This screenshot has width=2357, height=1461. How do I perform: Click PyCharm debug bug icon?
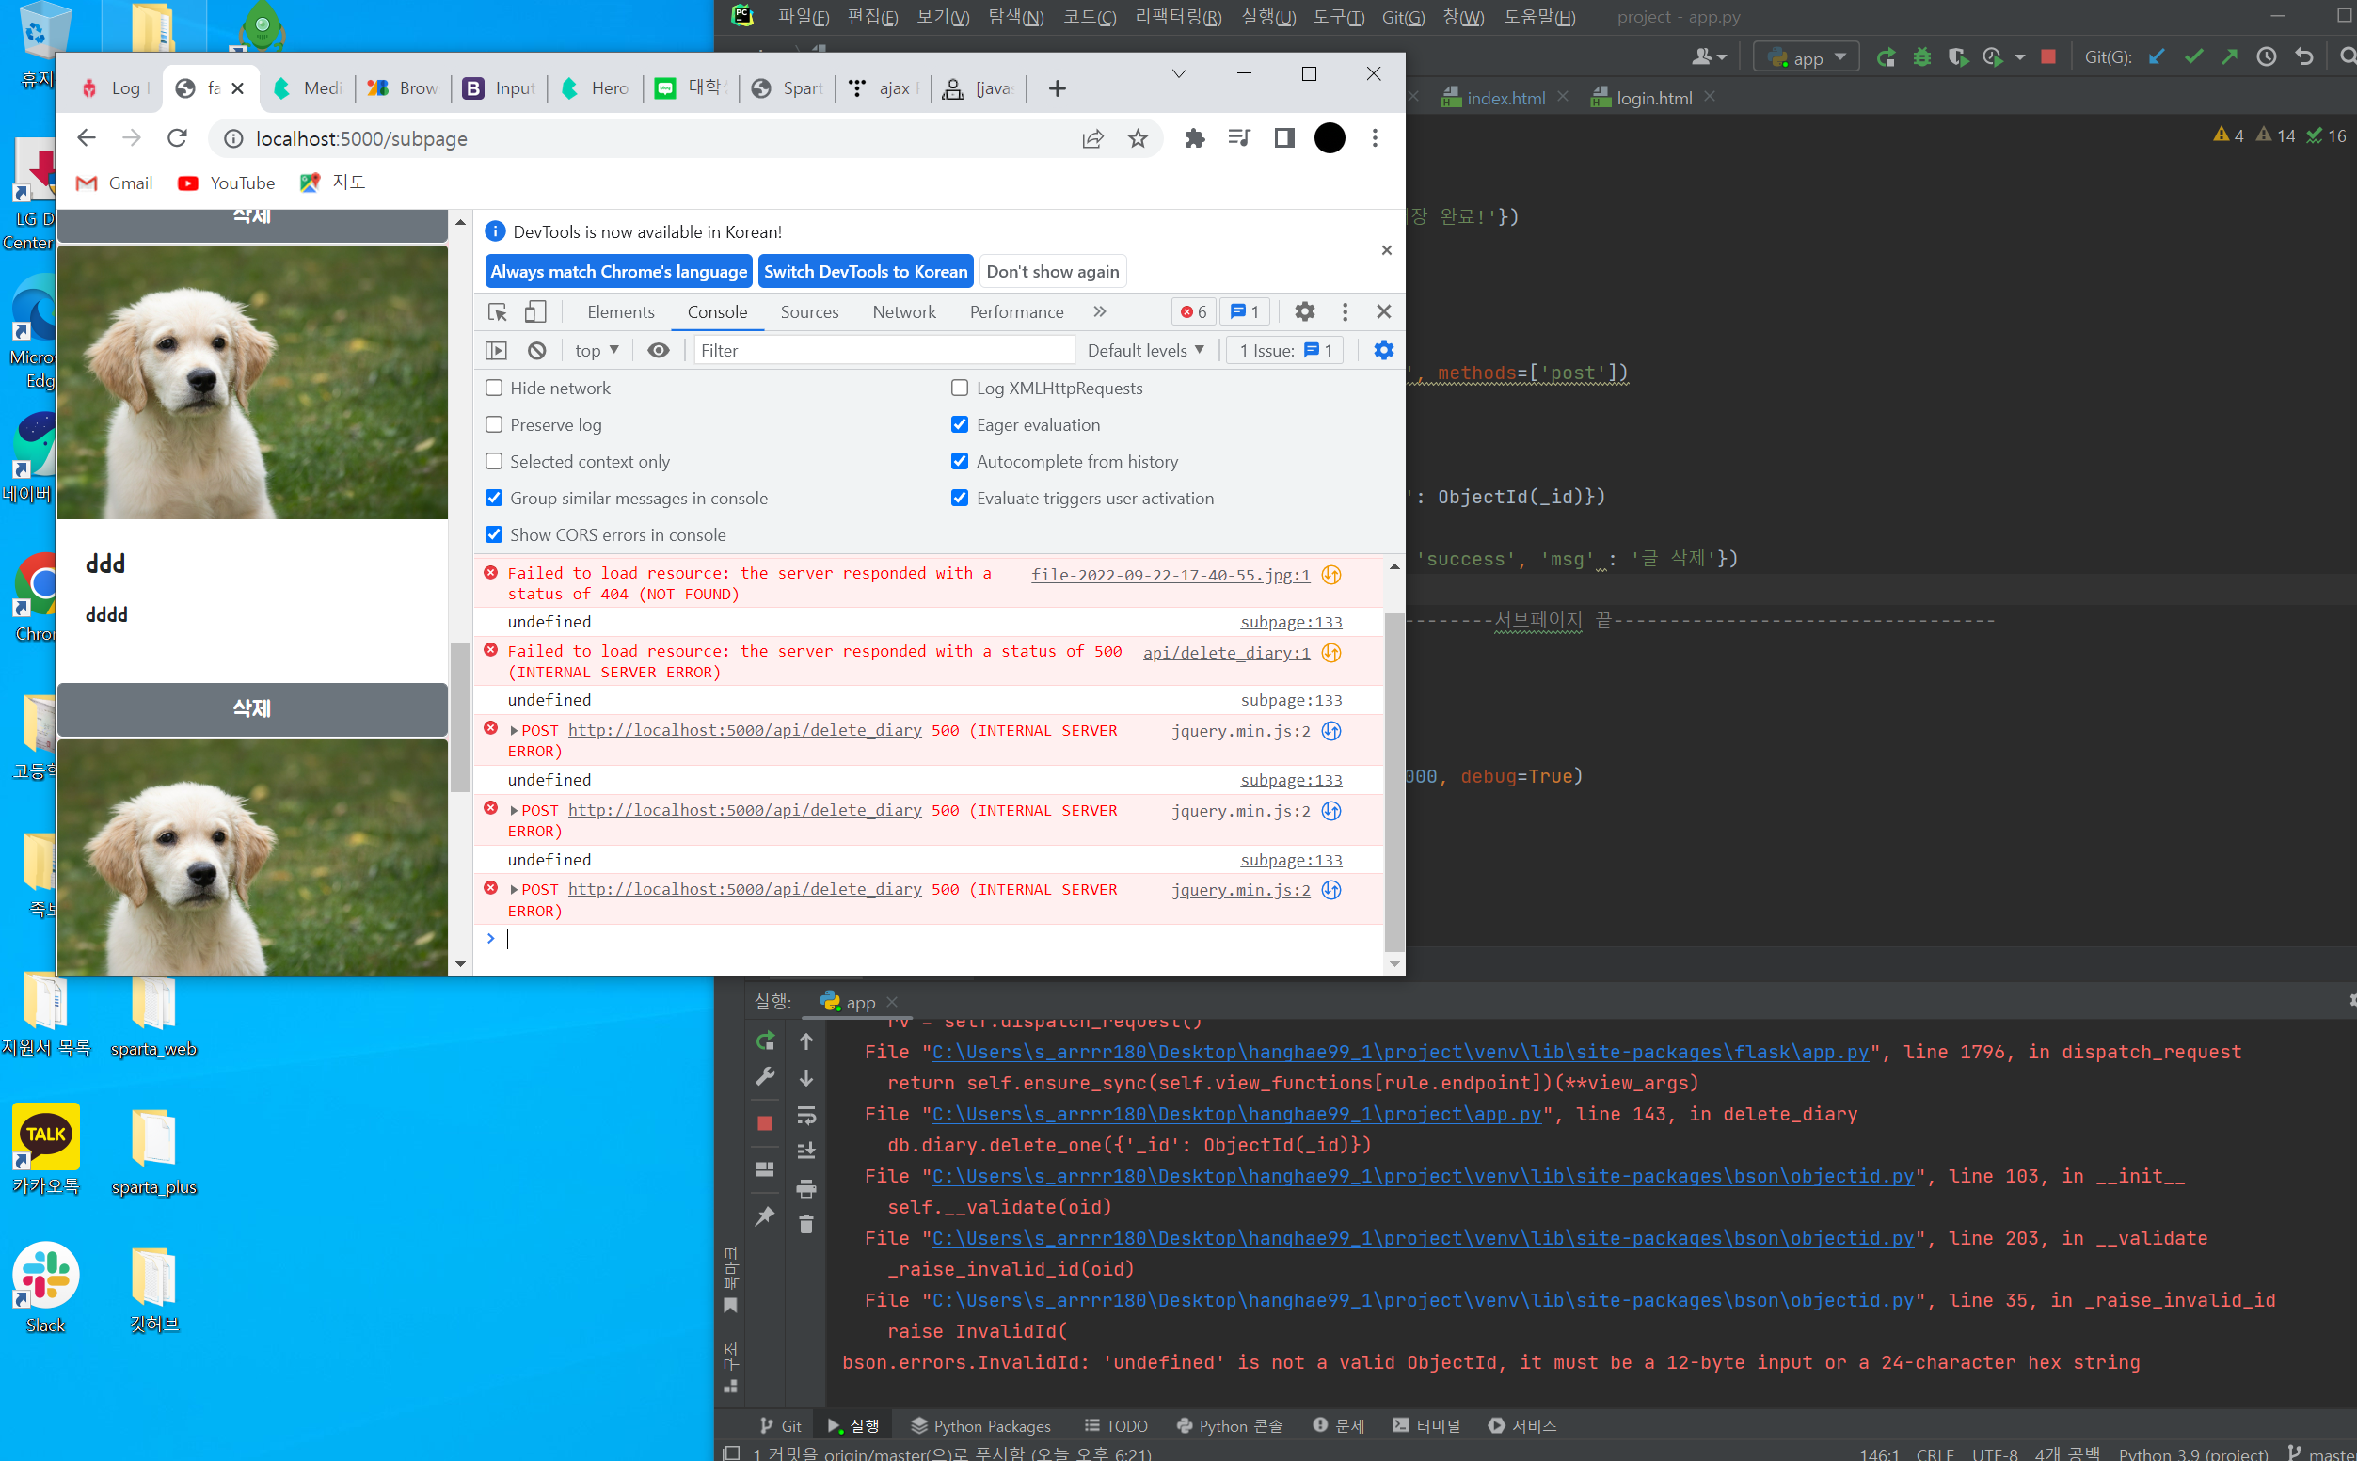1922,57
